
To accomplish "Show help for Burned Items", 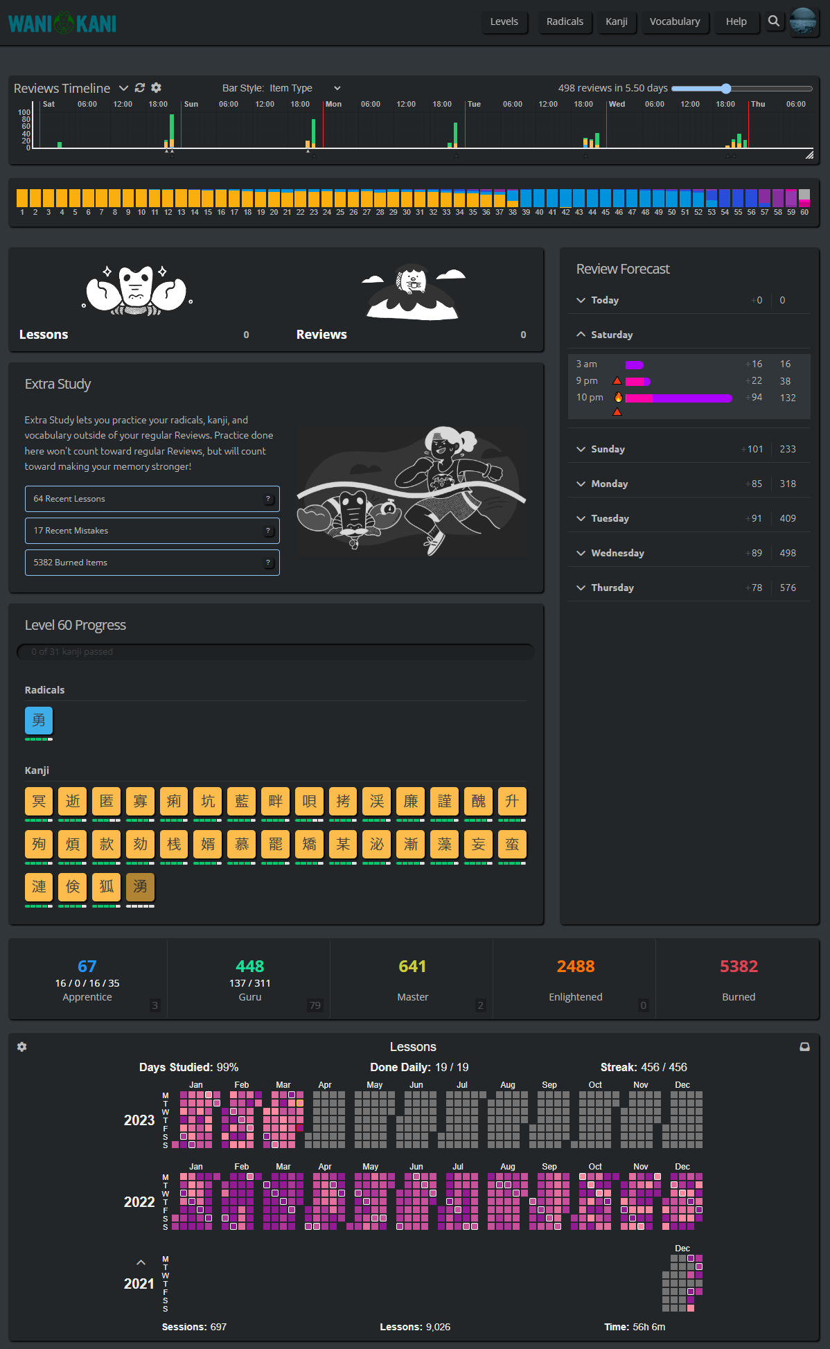I will coord(269,563).
